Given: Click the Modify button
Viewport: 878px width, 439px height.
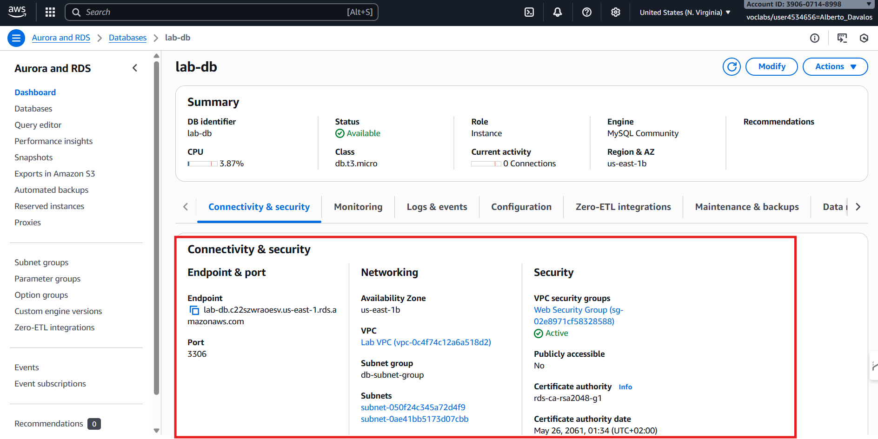Looking at the screenshot, I should click(x=772, y=66).
